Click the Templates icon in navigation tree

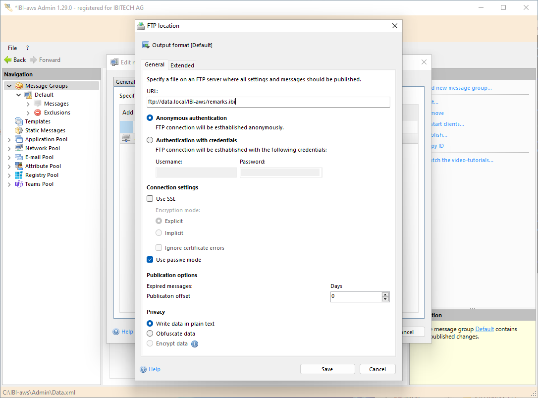click(x=19, y=121)
